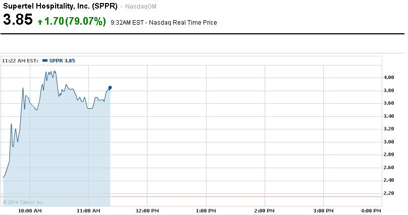The image size is (408, 215).
Task: Click the 1:00 PM axis label
Action: click(206, 210)
